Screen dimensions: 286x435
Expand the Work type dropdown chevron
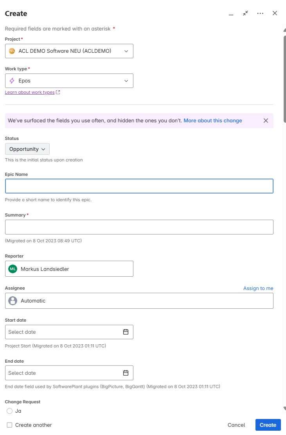(x=126, y=81)
